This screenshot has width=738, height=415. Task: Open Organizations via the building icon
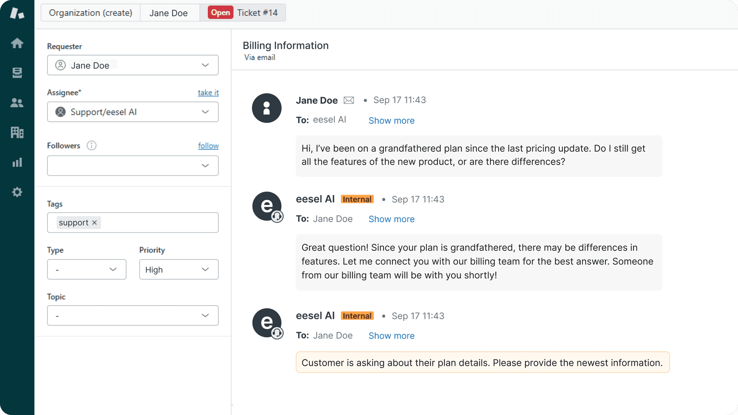[x=17, y=132]
